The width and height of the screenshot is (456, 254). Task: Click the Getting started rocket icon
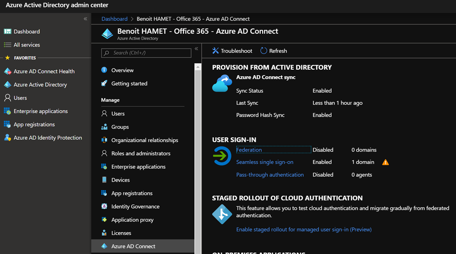tap(104, 83)
